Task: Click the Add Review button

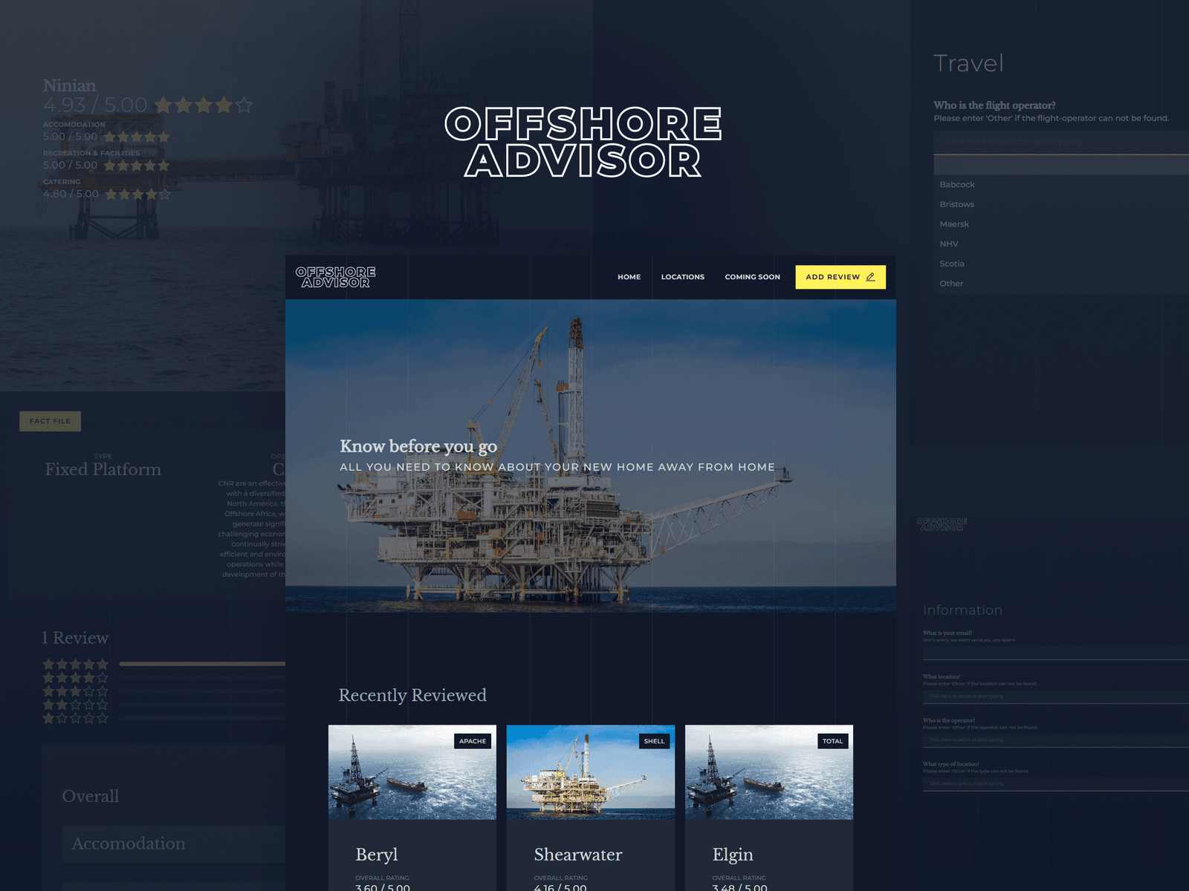Action: [x=840, y=277]
